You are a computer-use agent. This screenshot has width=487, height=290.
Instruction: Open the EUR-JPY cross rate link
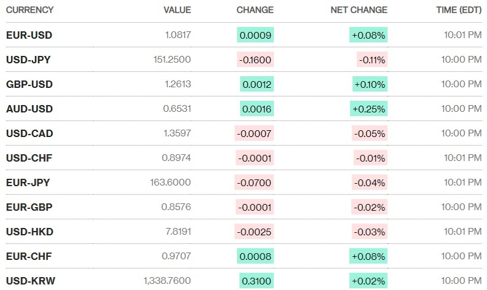coord(28,182)
